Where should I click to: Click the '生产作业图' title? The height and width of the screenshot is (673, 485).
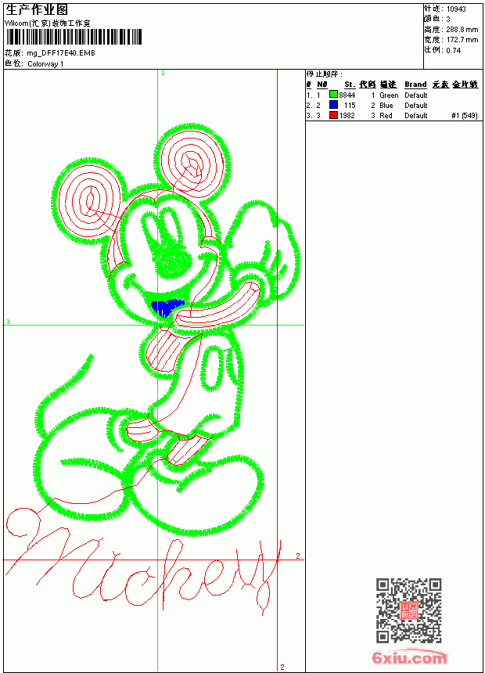point(37,10)
